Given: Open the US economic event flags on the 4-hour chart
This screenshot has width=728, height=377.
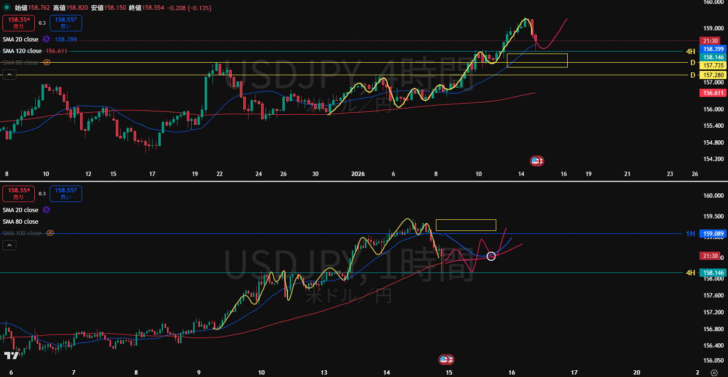Looking at the screenshot, I should pyautogui.click(x=537, y=161).
